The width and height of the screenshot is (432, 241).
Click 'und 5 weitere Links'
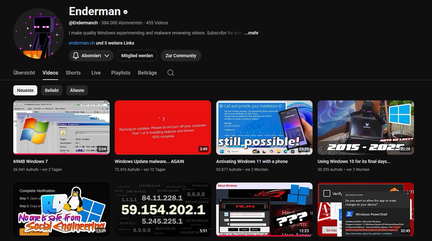click(x=115, y=43)
